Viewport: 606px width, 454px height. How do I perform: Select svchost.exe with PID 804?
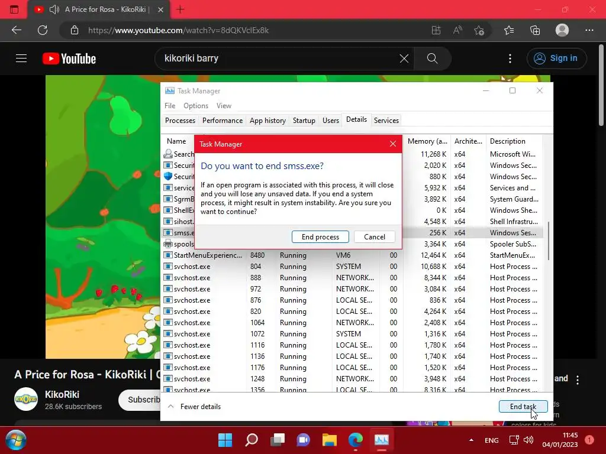(x=352, y=267)
